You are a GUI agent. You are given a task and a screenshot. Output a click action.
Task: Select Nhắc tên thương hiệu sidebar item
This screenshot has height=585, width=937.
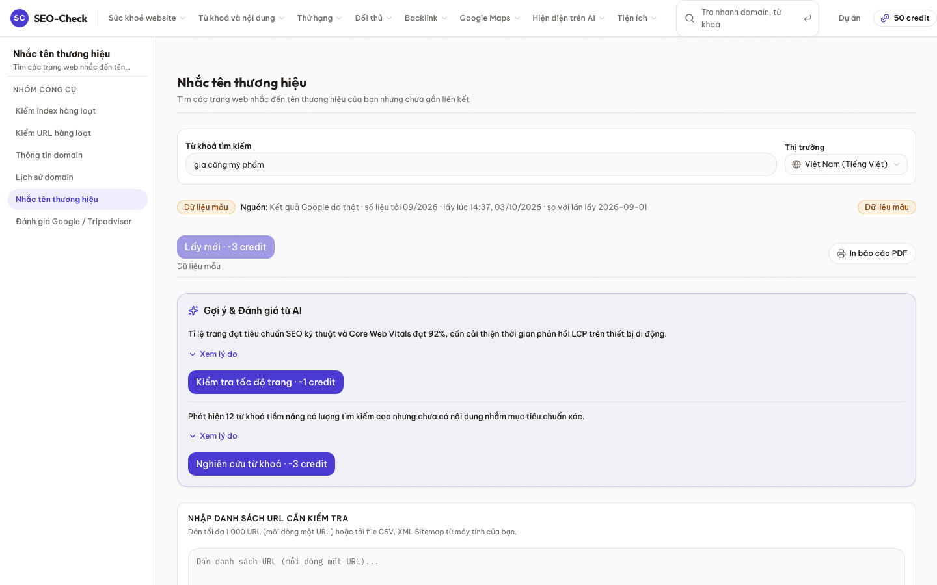pyautogui.click(x=77, y=200)
